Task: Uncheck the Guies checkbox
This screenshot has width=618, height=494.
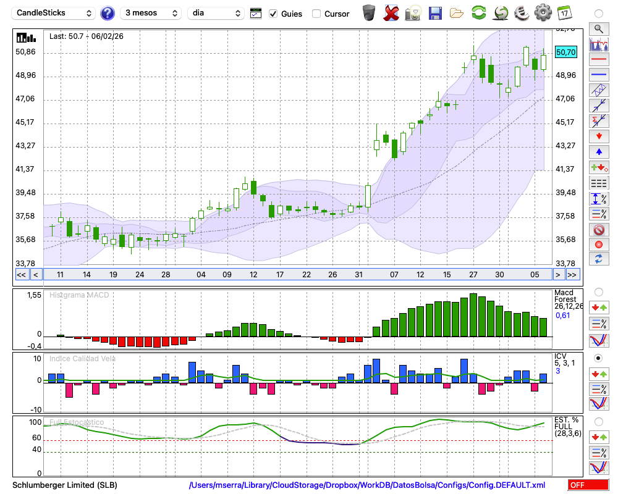Action: click(x=273, y=14)
